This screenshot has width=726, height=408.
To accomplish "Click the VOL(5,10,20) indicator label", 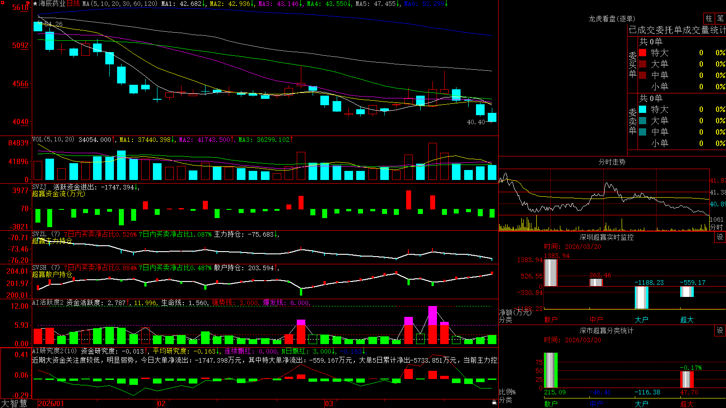I will [x=53, y=140].
